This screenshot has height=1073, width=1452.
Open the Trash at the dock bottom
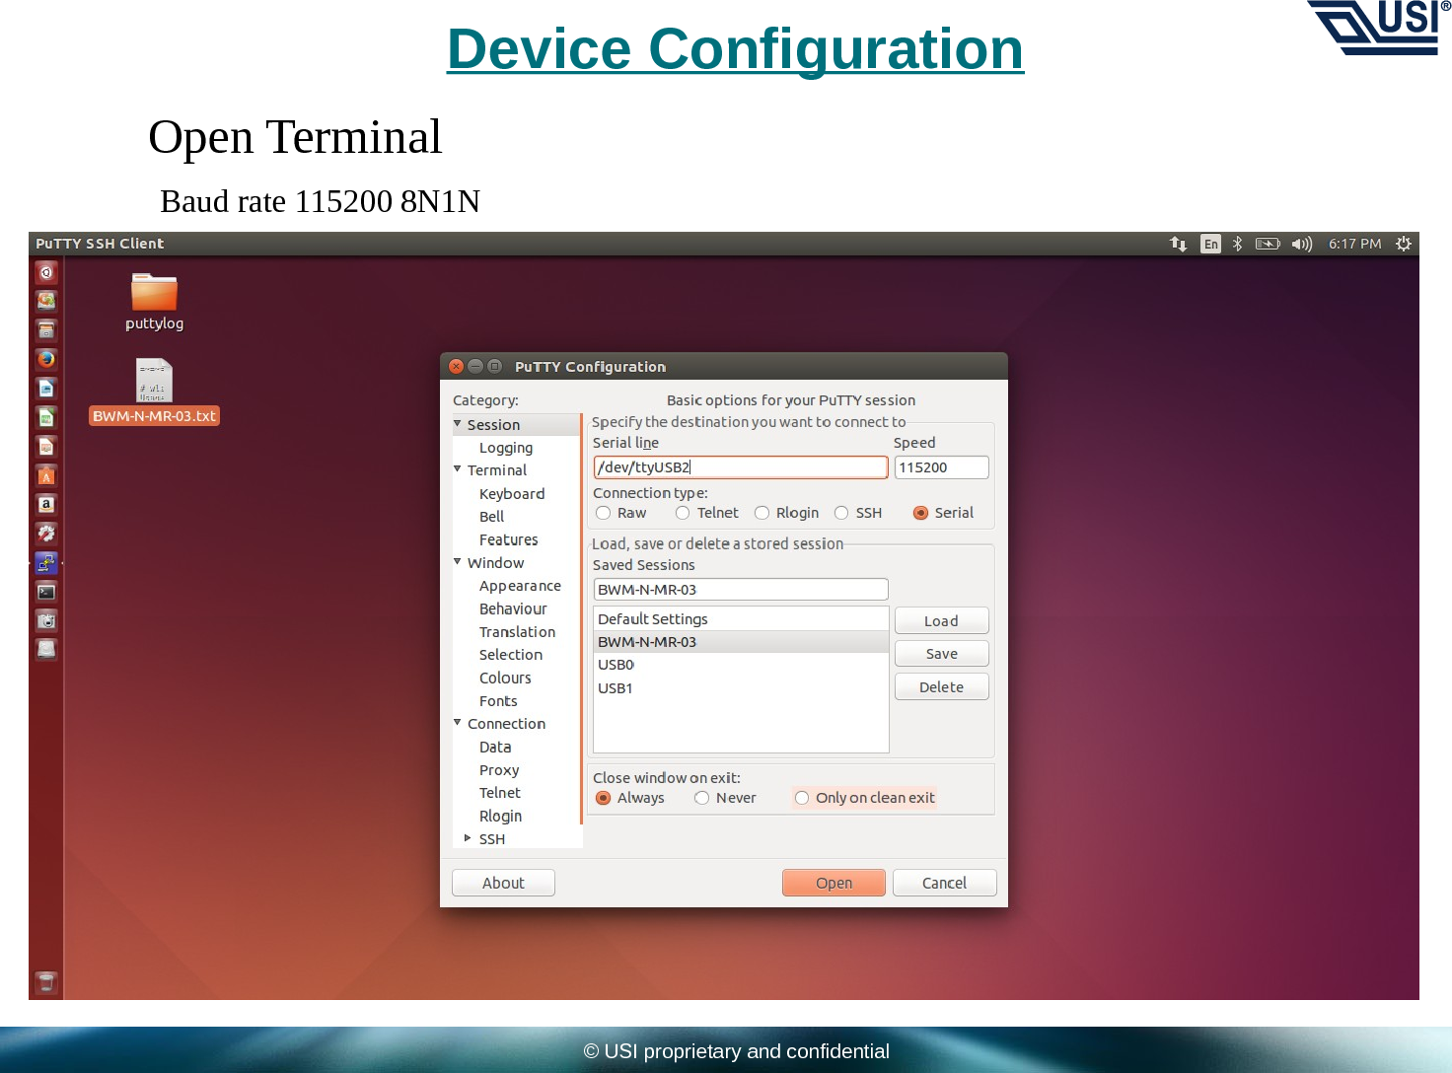46,982
